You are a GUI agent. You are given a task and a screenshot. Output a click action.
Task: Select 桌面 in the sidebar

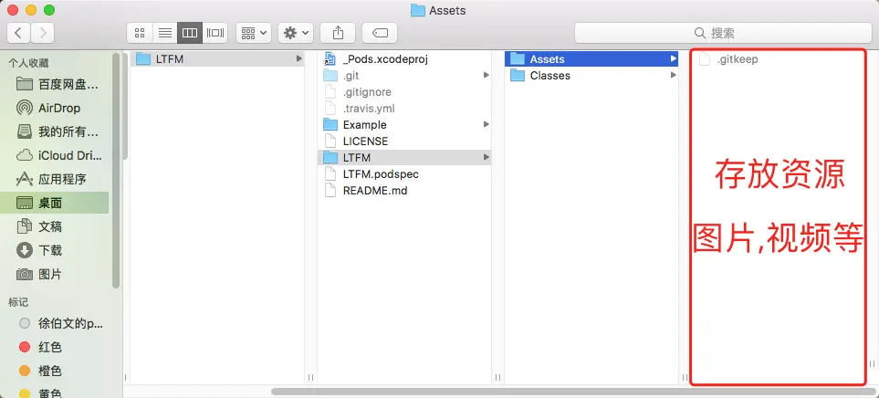[55, 203]
